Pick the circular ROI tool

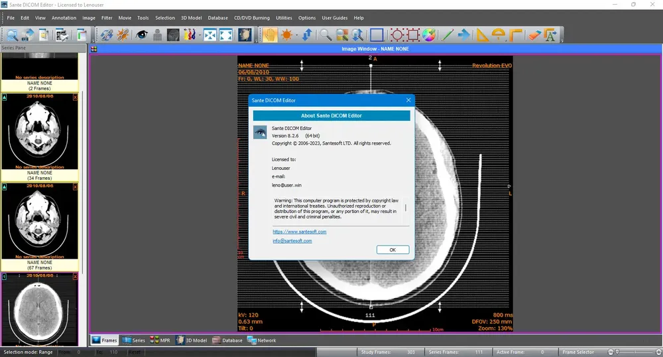pos(396,35)
